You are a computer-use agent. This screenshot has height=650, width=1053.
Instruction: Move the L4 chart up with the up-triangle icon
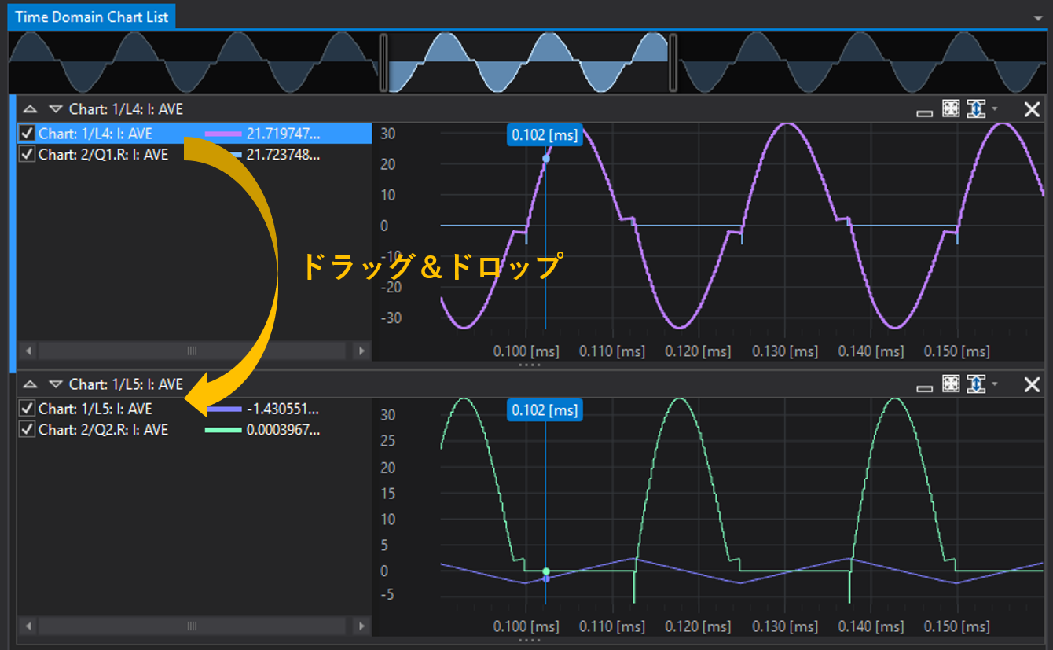[30, 109]
